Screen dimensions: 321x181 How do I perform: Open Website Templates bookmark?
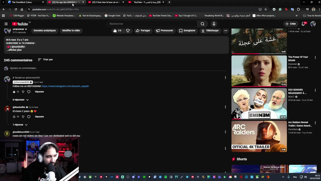(64, 16)
